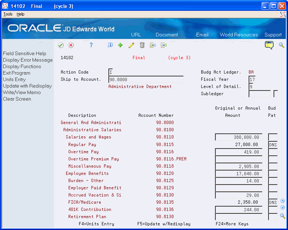Viewport: 288px width, 230px height.
Task: Click Write/View Memo link
Action: pyautogui.click(x=22, y=92)
